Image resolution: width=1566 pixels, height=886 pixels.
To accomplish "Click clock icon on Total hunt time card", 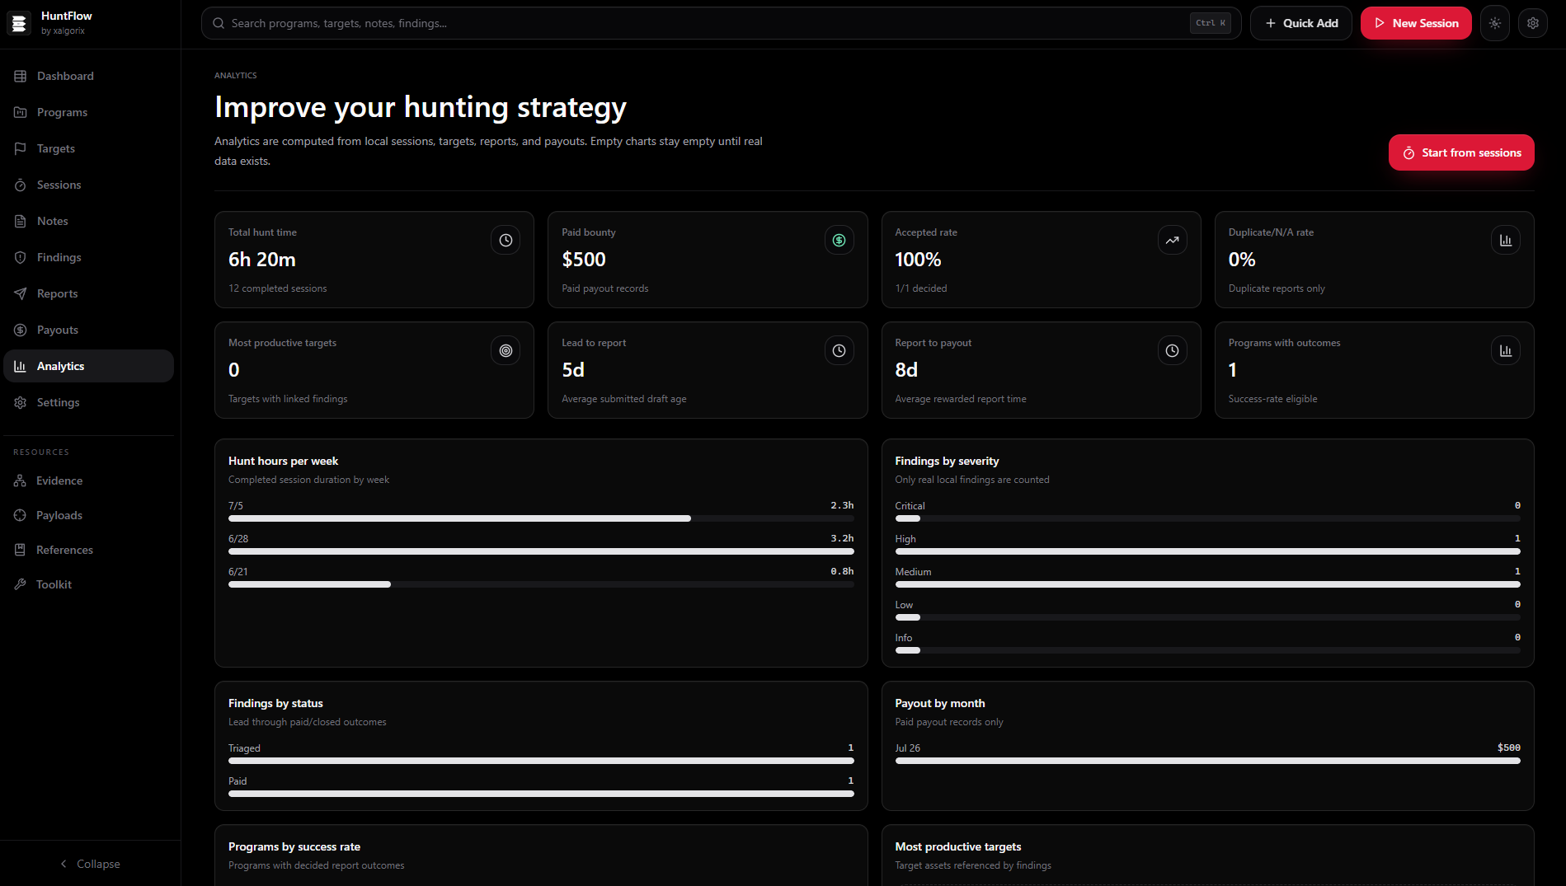I will pos(506,240).
